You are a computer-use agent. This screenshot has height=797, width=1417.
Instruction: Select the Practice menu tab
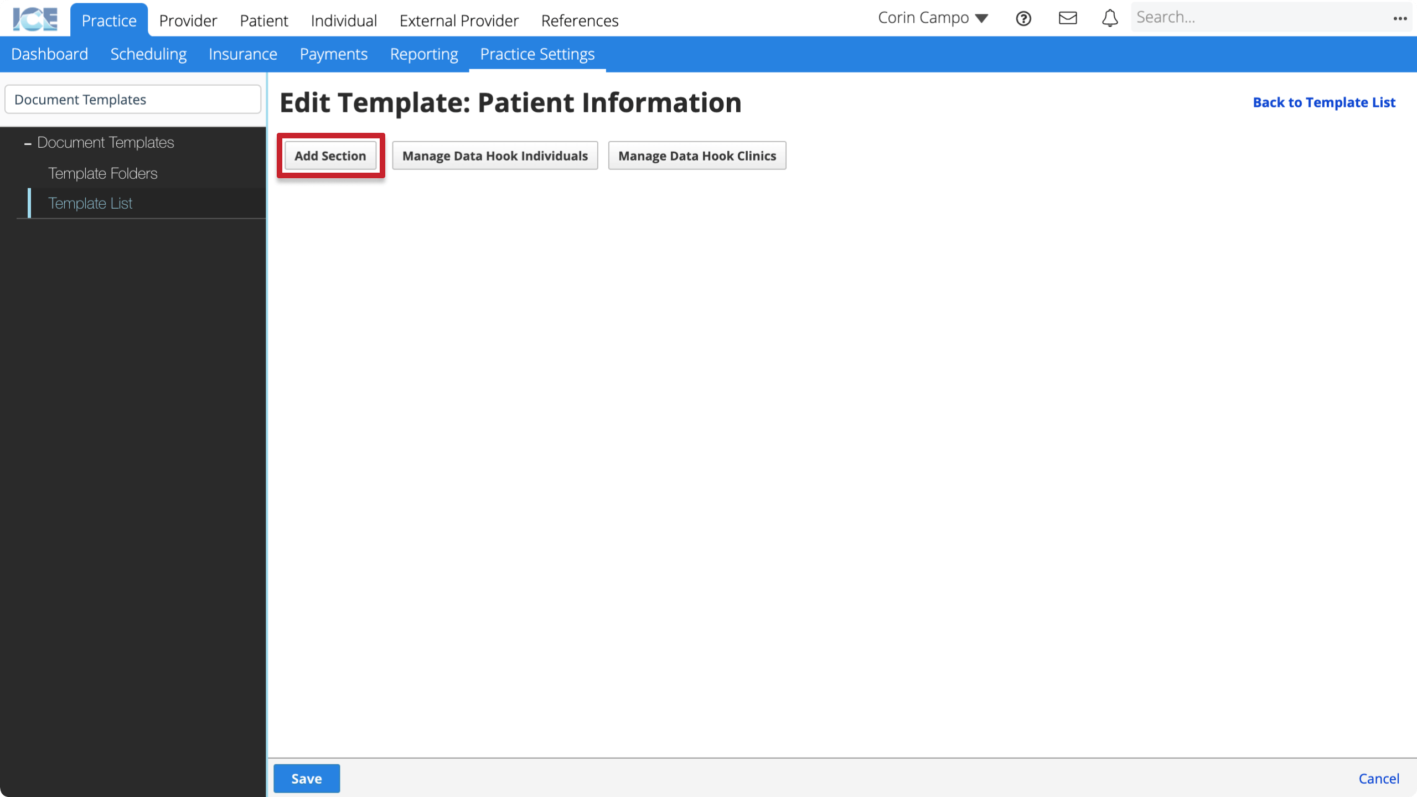[x=109, y=20]
